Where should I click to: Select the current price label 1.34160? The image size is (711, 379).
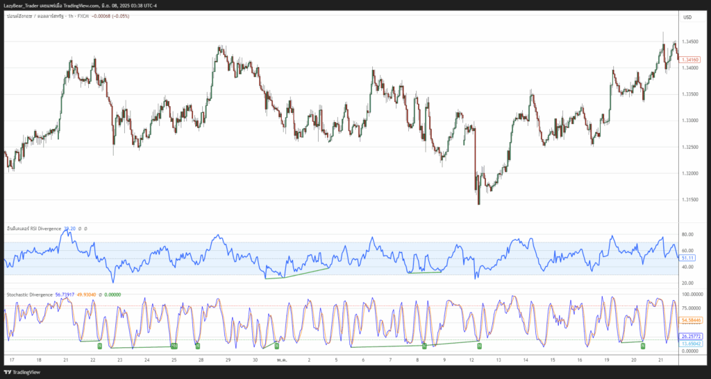coord(690,60)
